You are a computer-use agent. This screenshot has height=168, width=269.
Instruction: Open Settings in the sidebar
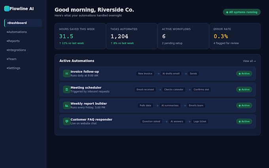click(x=23, y=68)
